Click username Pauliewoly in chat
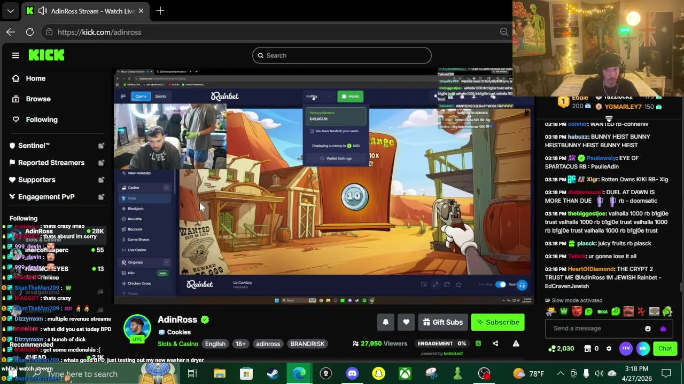This screenshot has height=384, width=684. click(x=601, y=158)
